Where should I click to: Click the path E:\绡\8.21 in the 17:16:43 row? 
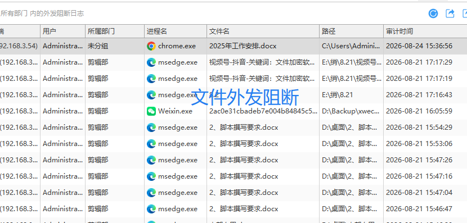tap(338, 95)
